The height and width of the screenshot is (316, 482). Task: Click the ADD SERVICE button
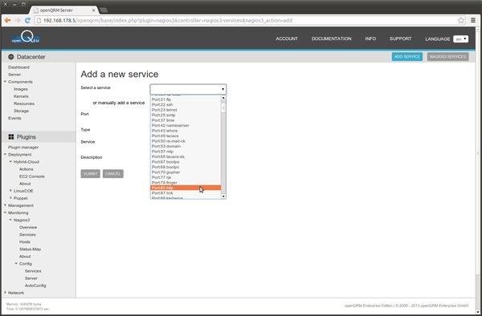(x=407, y=56)
